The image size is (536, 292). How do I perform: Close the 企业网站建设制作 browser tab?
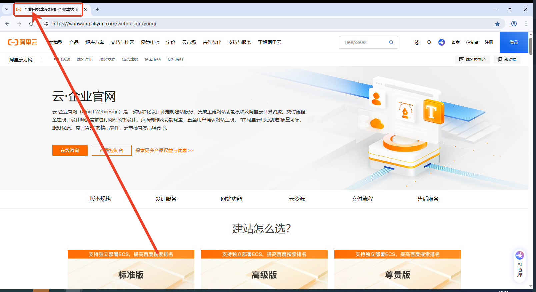point(85,9)
